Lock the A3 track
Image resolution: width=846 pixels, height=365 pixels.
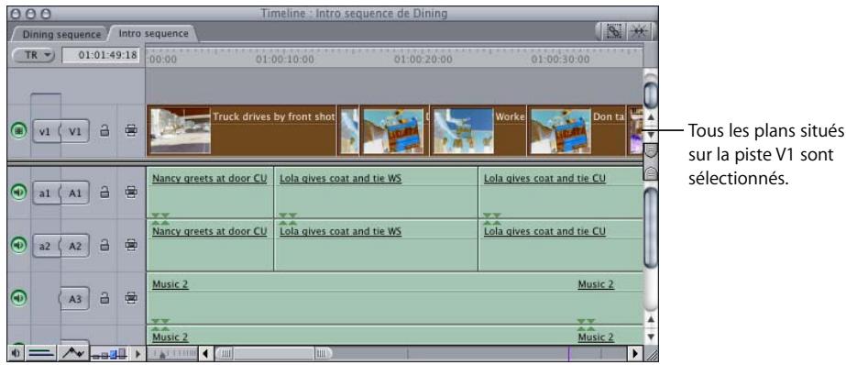pyautogui.click(x=105, y=298)
